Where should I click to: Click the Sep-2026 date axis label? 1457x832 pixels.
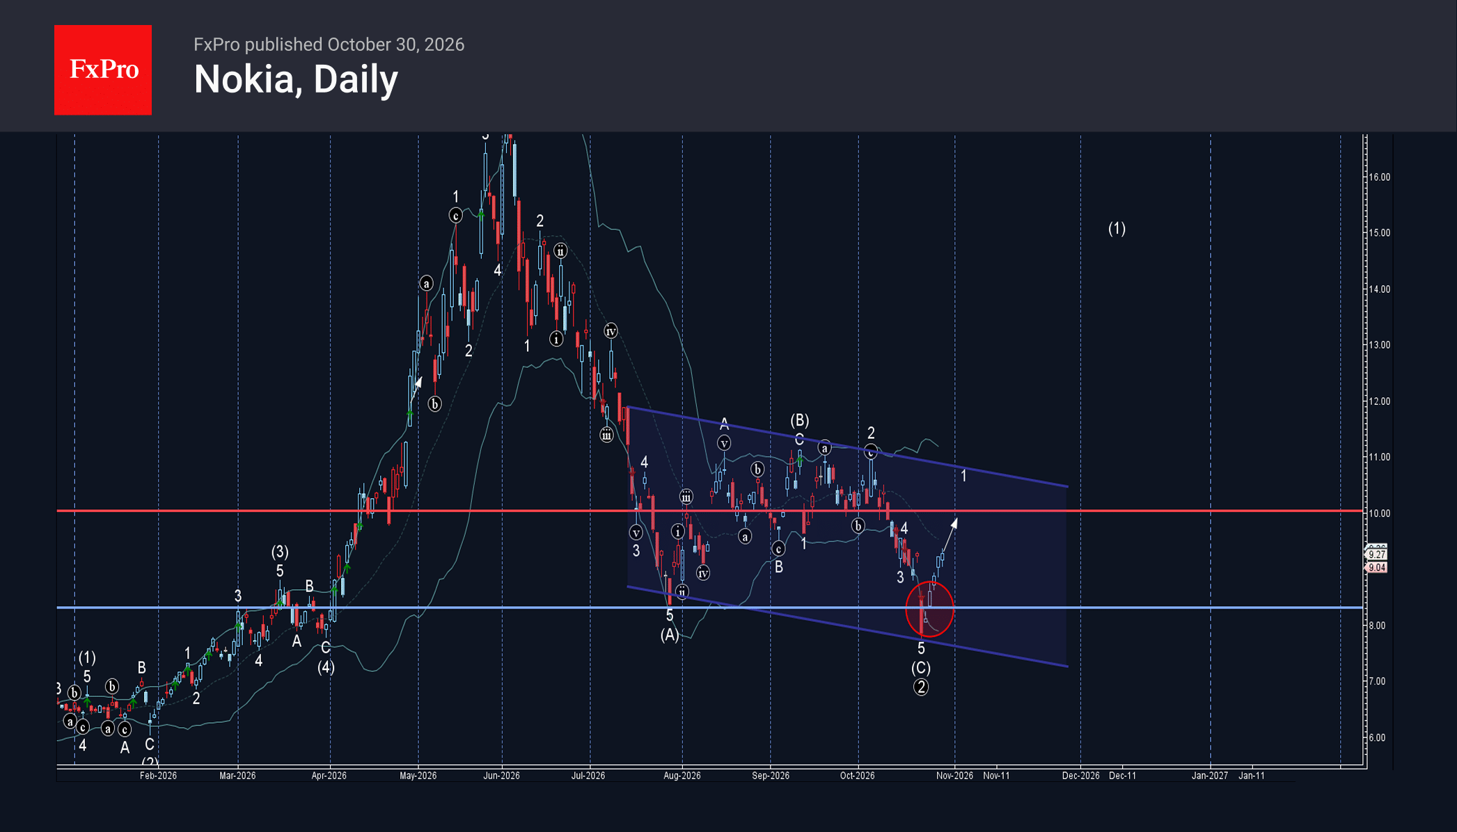771,776
